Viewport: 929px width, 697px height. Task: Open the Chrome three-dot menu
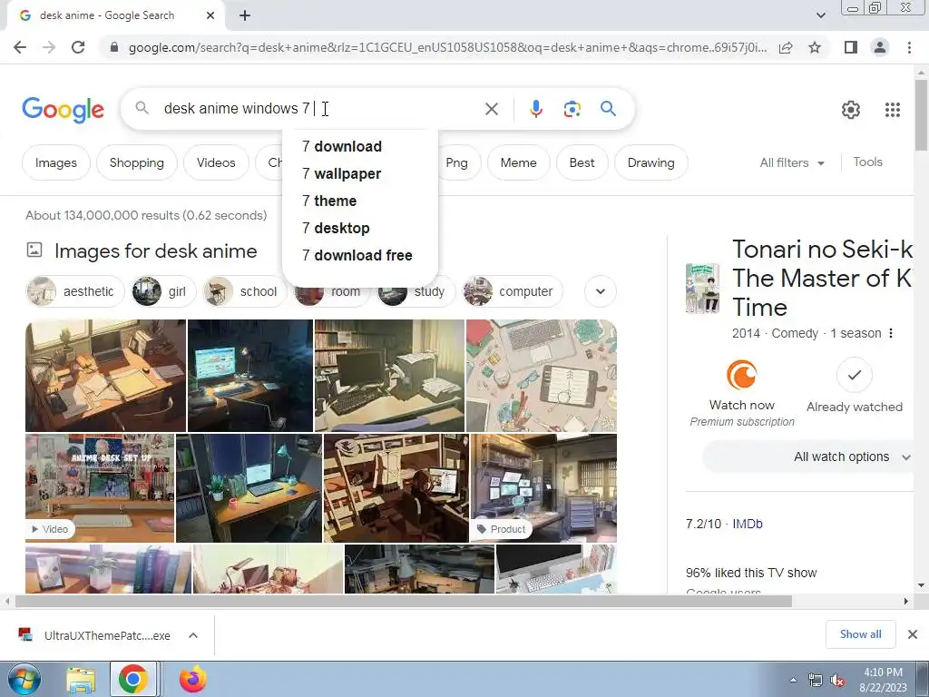(909, 47)
